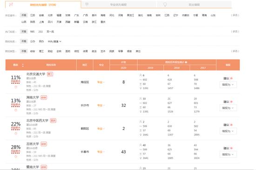Select 江苏 in the province filter

(x=33, y=15)
